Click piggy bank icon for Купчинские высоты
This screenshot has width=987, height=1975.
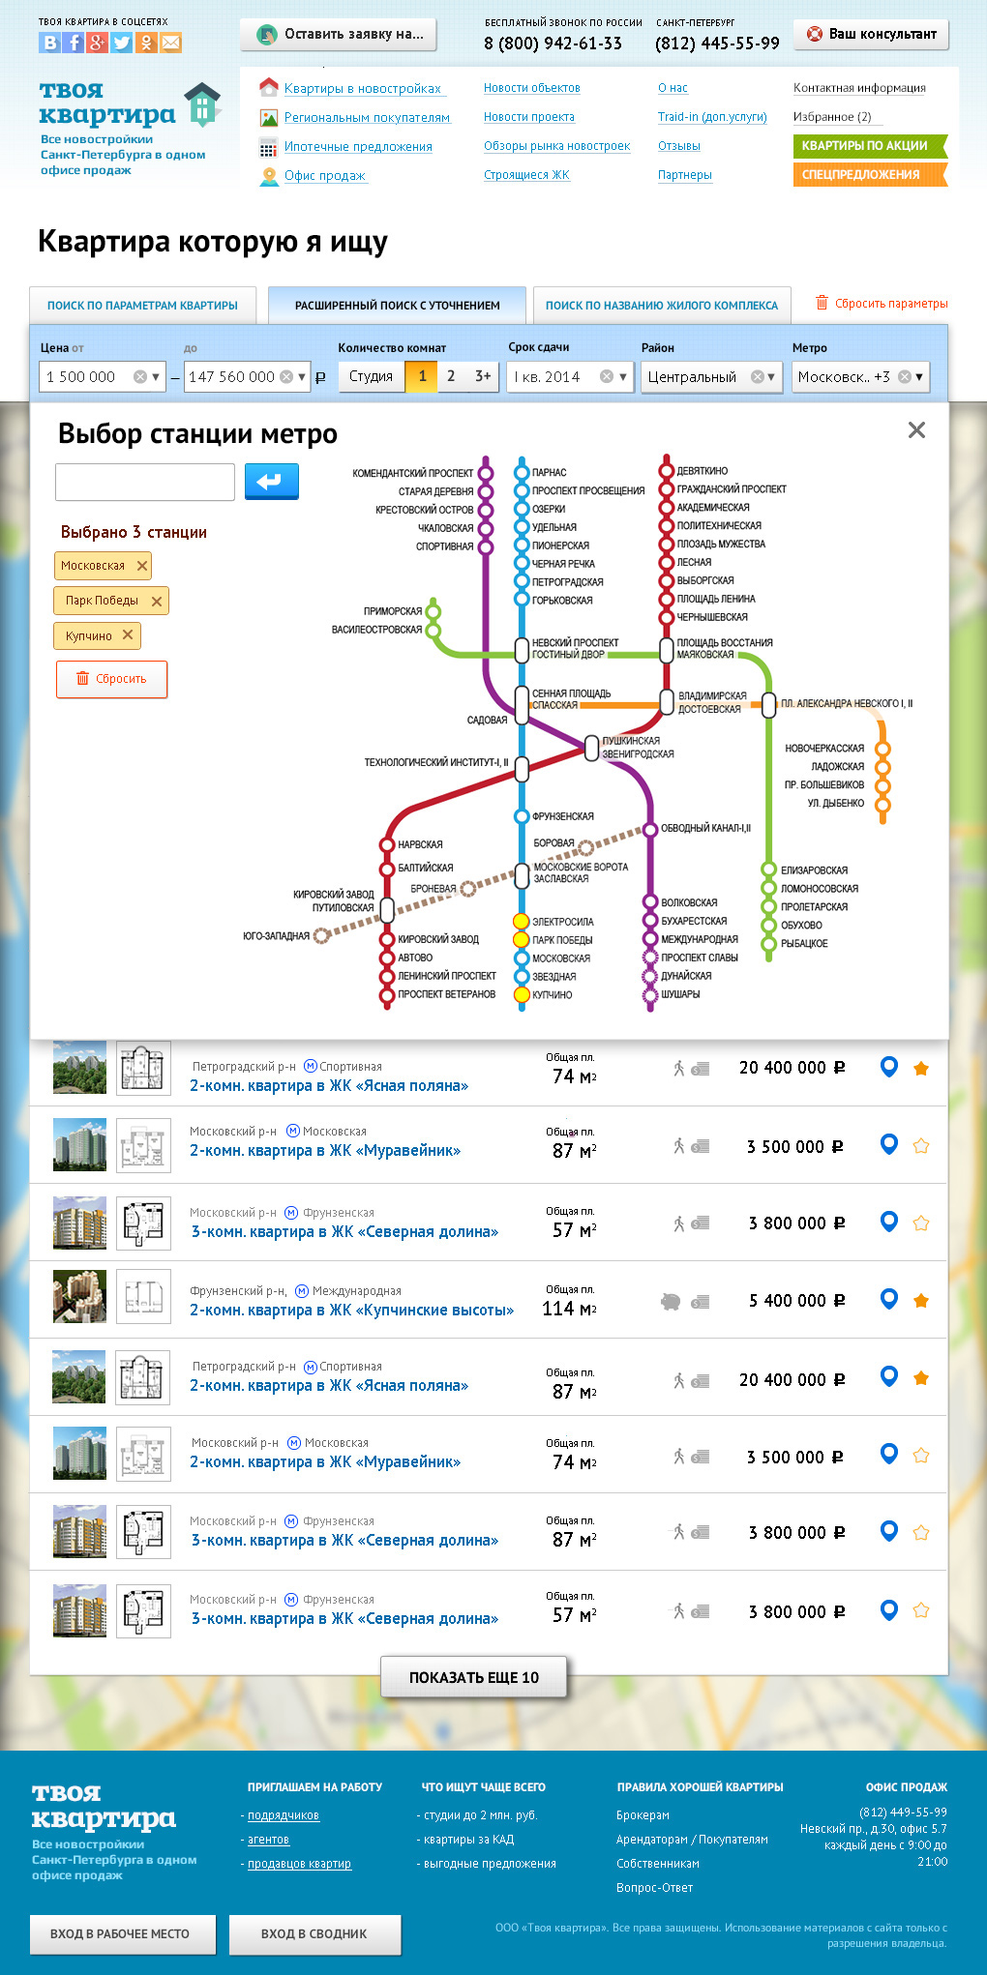pos(671,1301)
